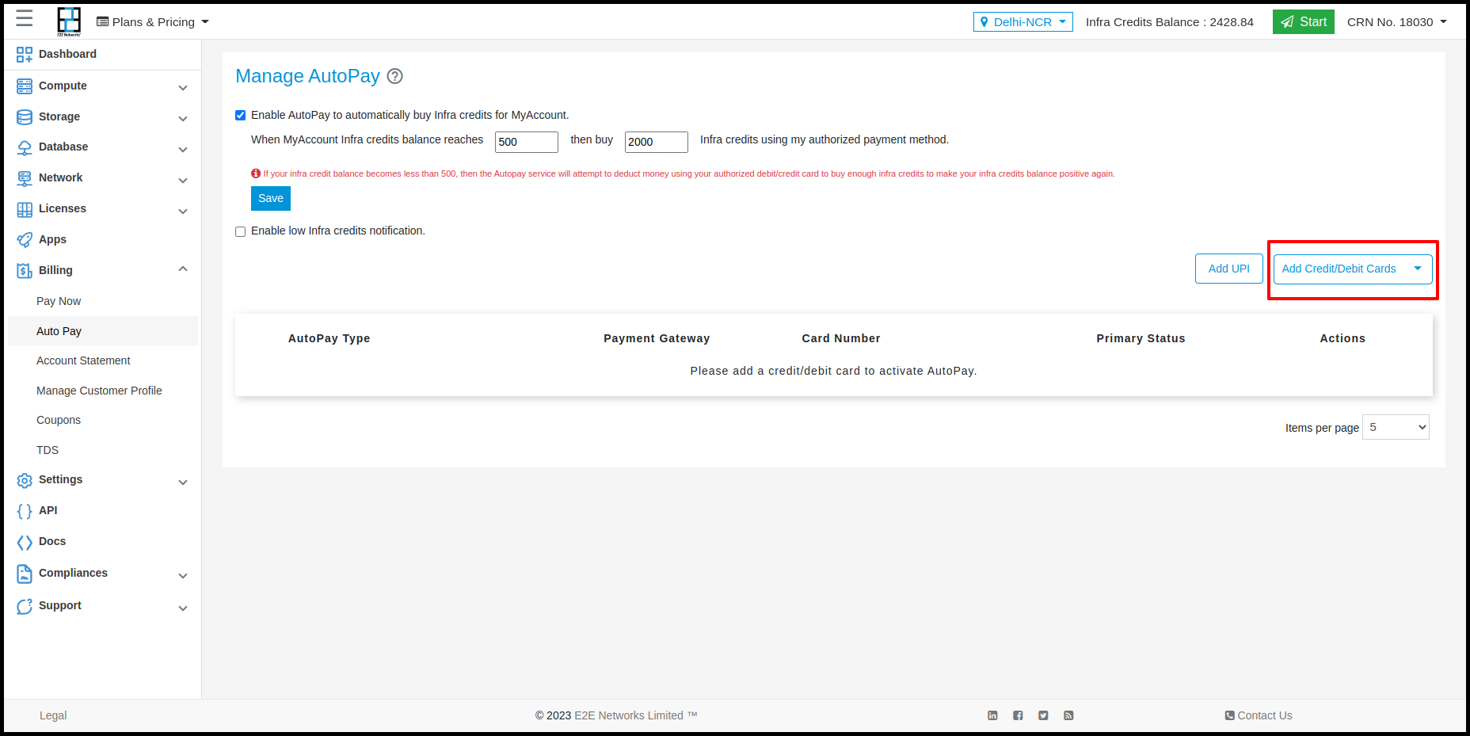Image resolution: width=1470 pixels, height=736 pixels.
Task: Open RSS feed icon in footer
Action: pyautogui.click(x=1068, y=715)
